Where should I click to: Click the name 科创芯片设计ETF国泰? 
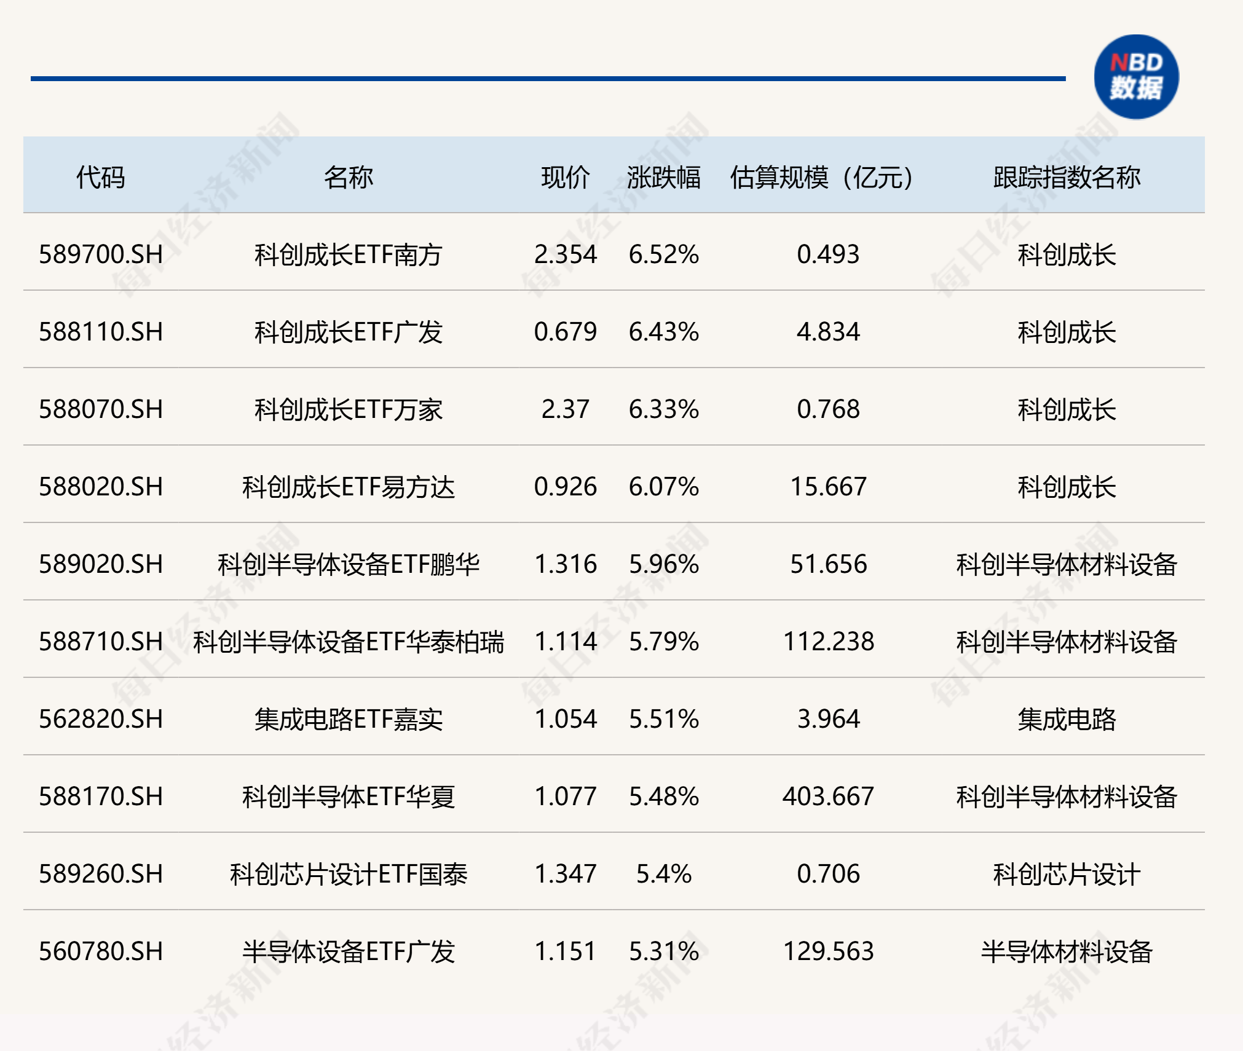[349, 874]
